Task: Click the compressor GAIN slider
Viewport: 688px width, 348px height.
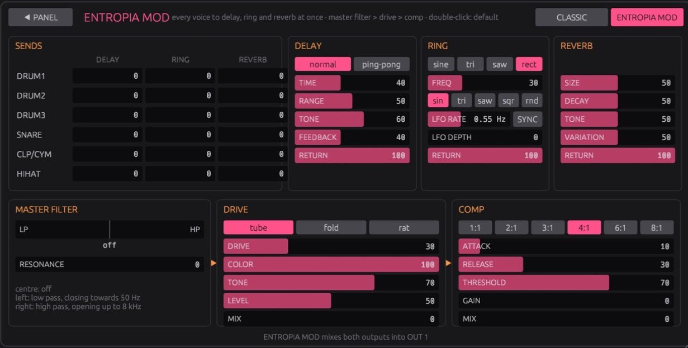Action: [x=566, y=301]
